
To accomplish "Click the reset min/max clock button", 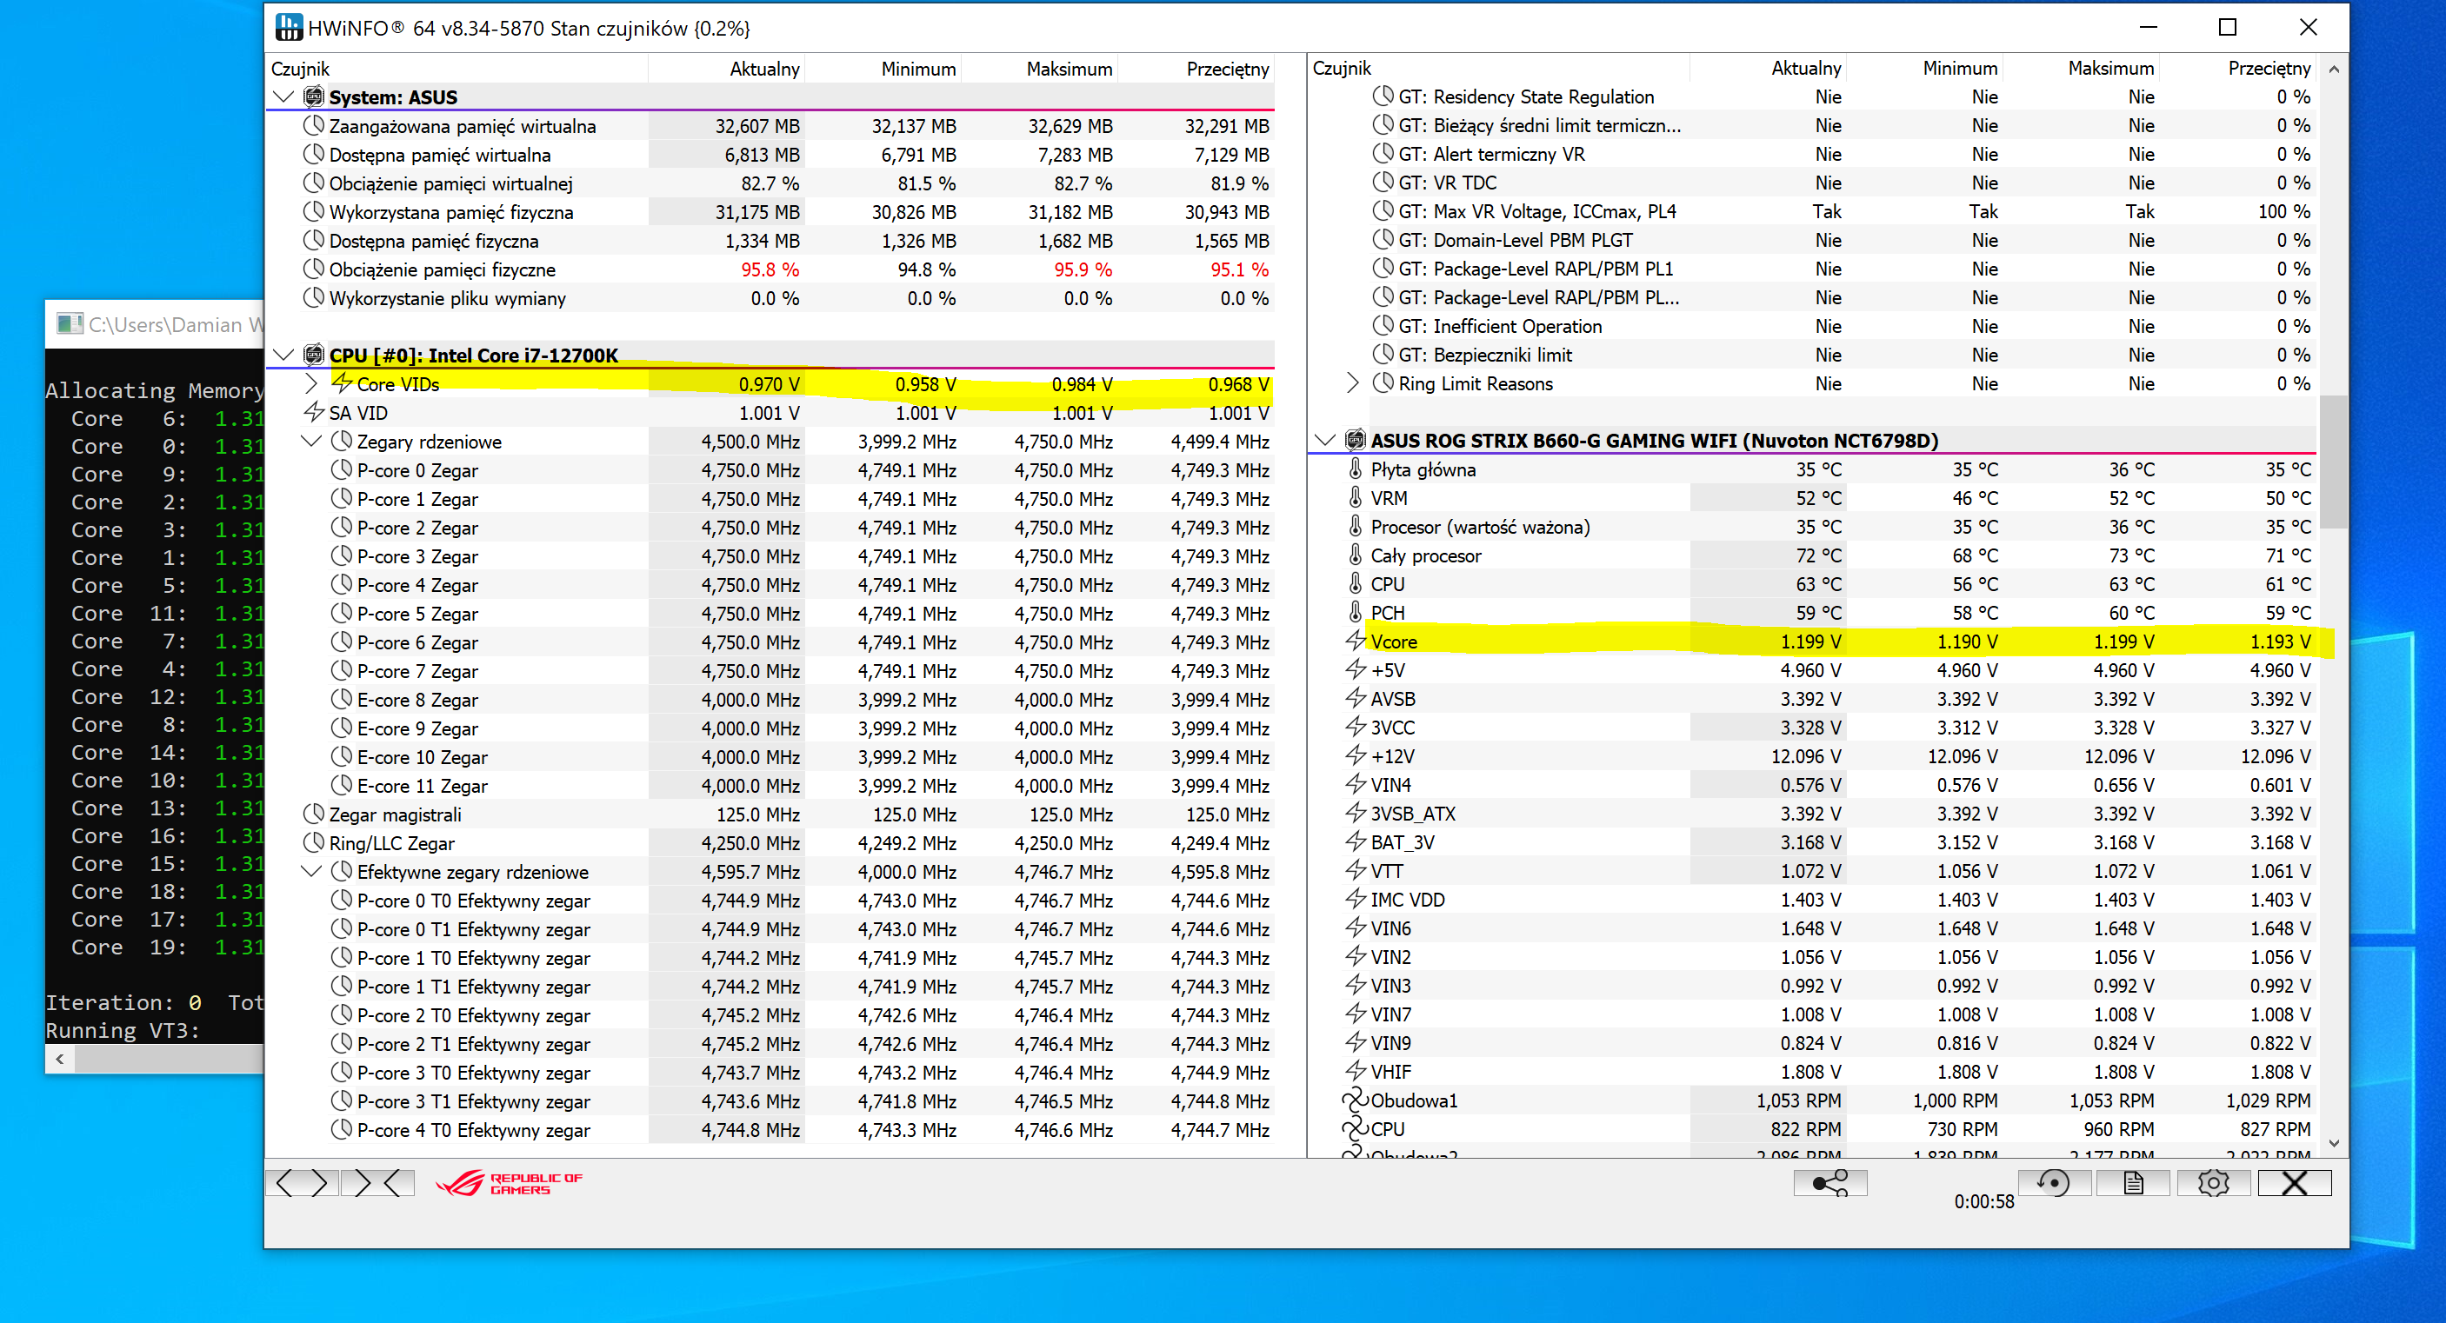I will click(2054, 1182).
